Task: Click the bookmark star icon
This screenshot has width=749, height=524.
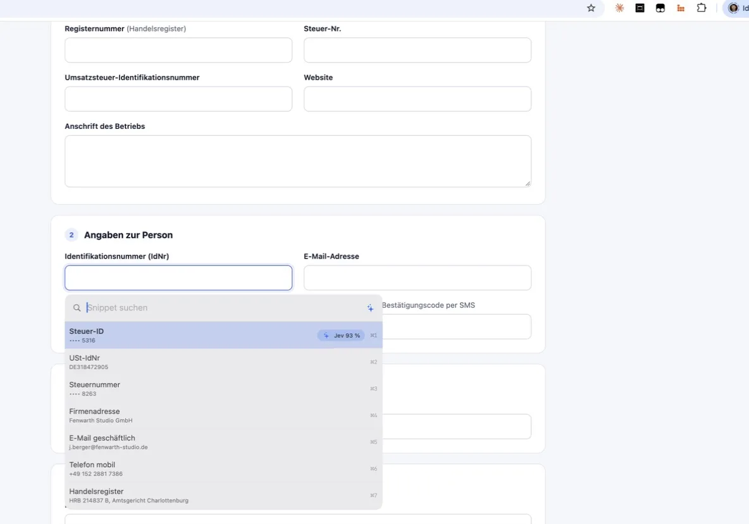Action: (591, 8)
